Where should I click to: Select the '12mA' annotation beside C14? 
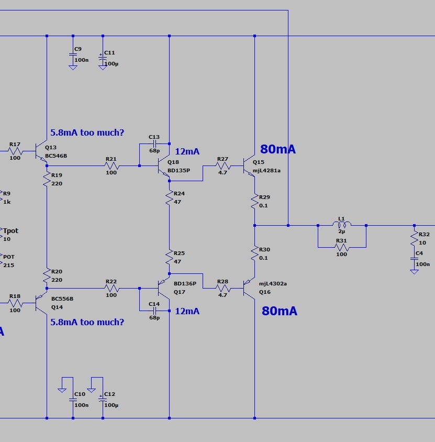tap(187, 311)
